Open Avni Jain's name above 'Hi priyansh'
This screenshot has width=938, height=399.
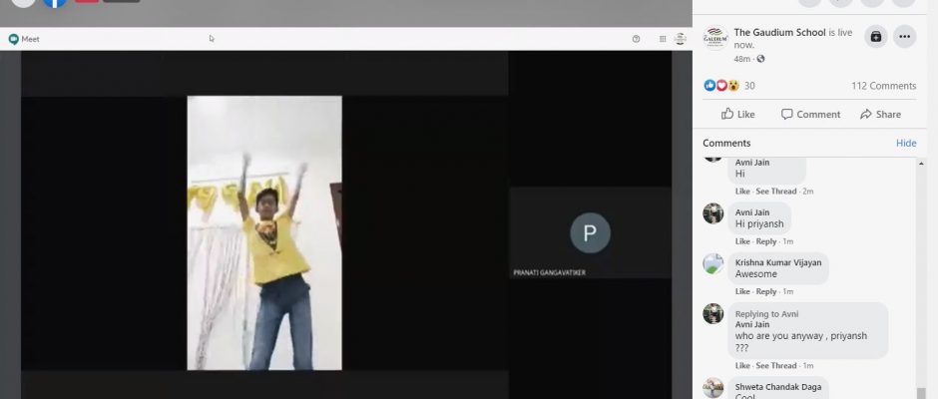coord(752,212)
